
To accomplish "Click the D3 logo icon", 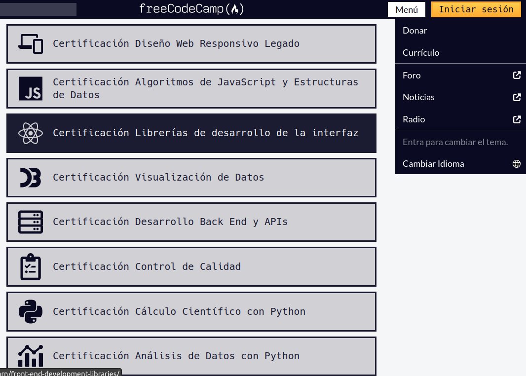I will (31, 178).
